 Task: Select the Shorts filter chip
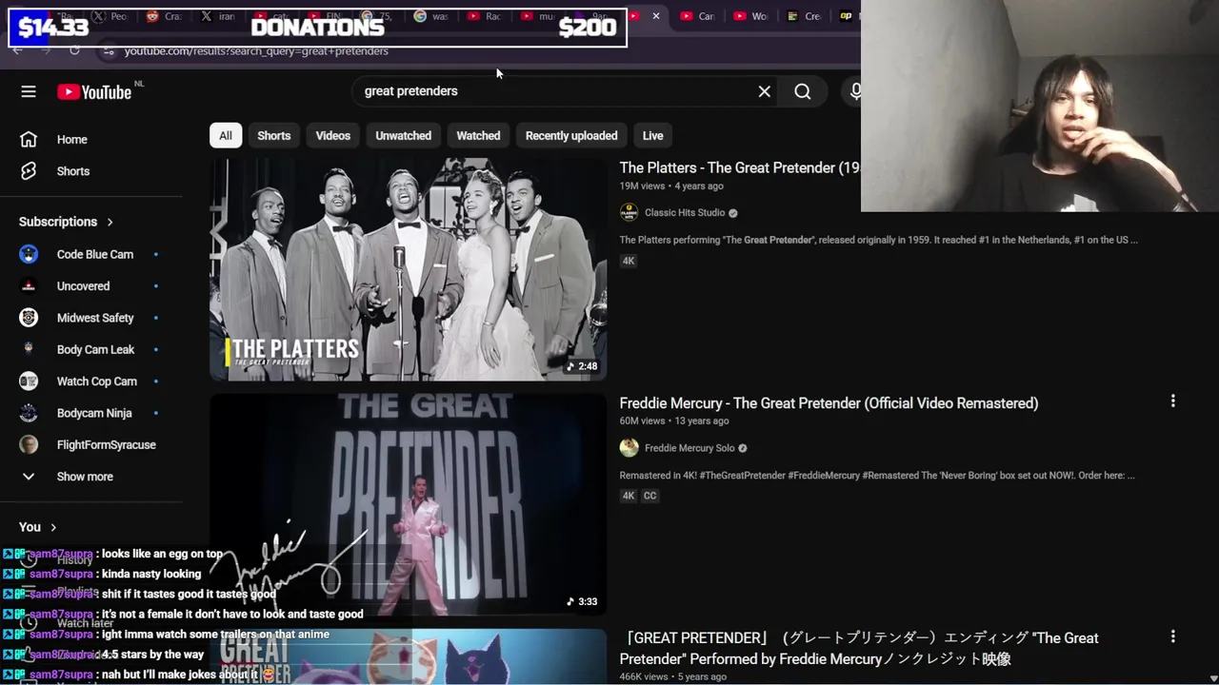273,135
